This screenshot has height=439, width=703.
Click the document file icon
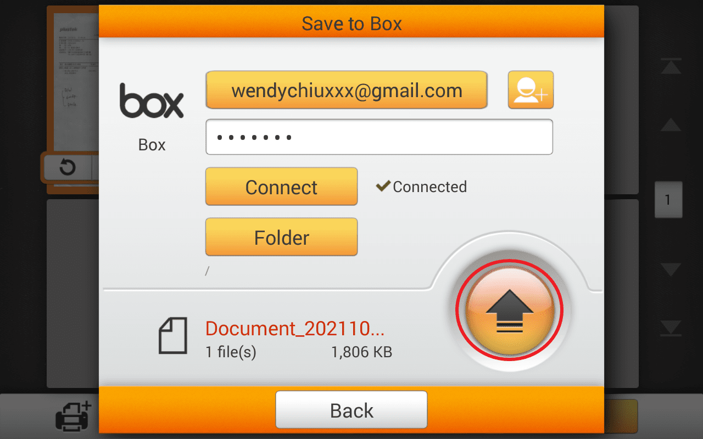tap(173, 335)
